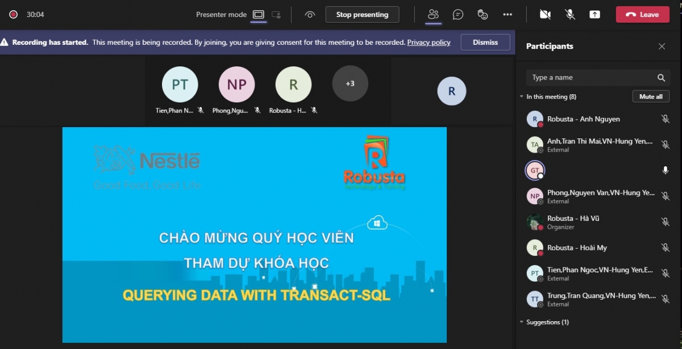Close the Participants panel
Image resolution: width=682 pixels, height=349 pixels.
pos(662,47)
